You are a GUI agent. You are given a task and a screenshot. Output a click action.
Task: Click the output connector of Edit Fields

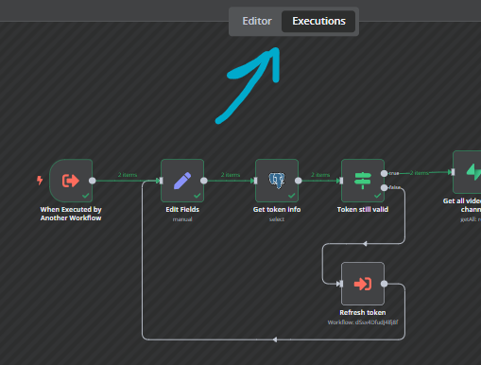click(204, 181)
